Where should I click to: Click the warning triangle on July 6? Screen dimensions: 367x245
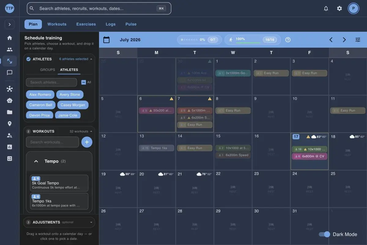[172, 99]
